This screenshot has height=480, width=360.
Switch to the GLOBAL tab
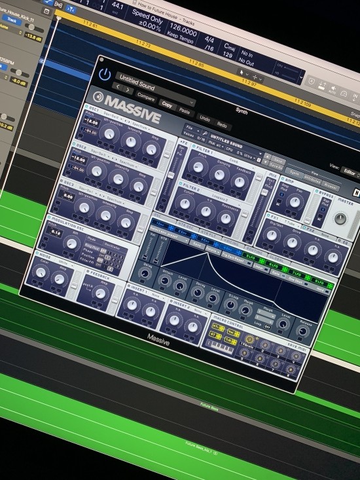[276, 259]
